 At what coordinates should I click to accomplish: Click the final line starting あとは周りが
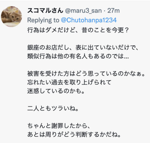tap(74, 135)
